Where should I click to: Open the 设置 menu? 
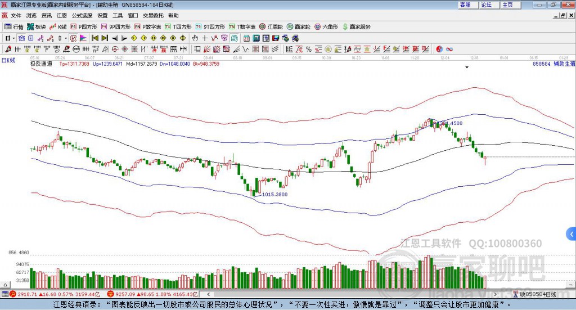[102, 15]
